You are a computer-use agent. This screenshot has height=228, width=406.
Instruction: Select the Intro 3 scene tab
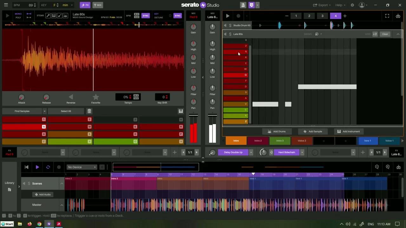(x=280, y=141)
